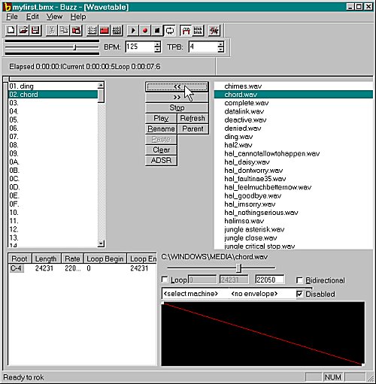Click the TPB value field showing 4
This screenshot has height=384, width=376.
pyautogui.click(x=203, y=47)
